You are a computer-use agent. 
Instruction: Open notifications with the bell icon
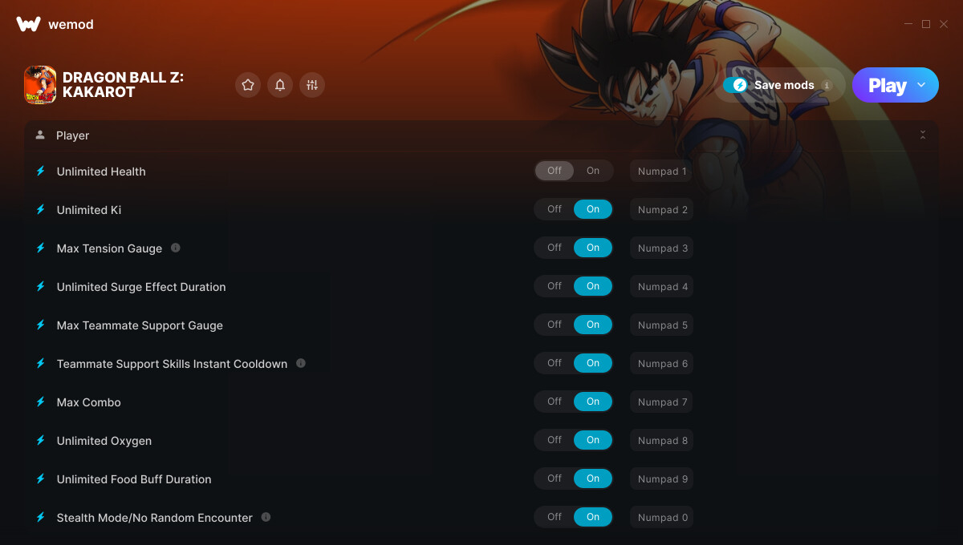click(280, 85)
